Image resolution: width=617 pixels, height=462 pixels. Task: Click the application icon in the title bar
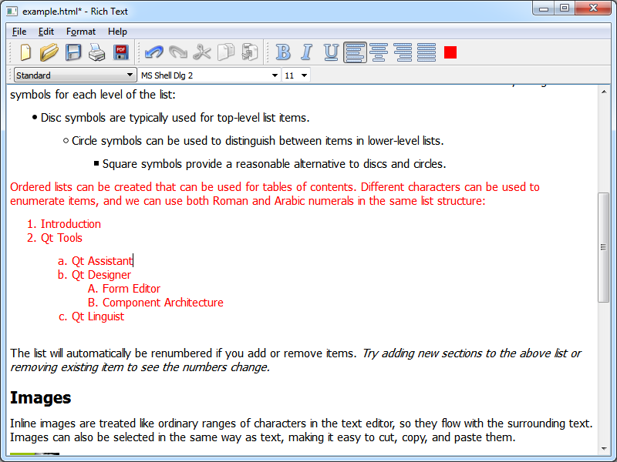[12, 11]
